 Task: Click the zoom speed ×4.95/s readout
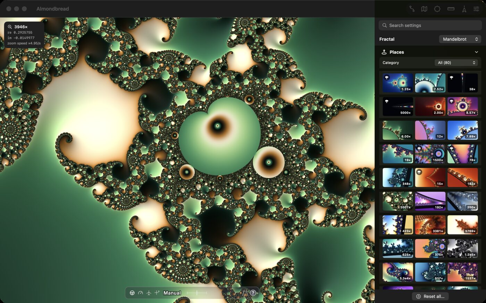click(x=24, y=43)
